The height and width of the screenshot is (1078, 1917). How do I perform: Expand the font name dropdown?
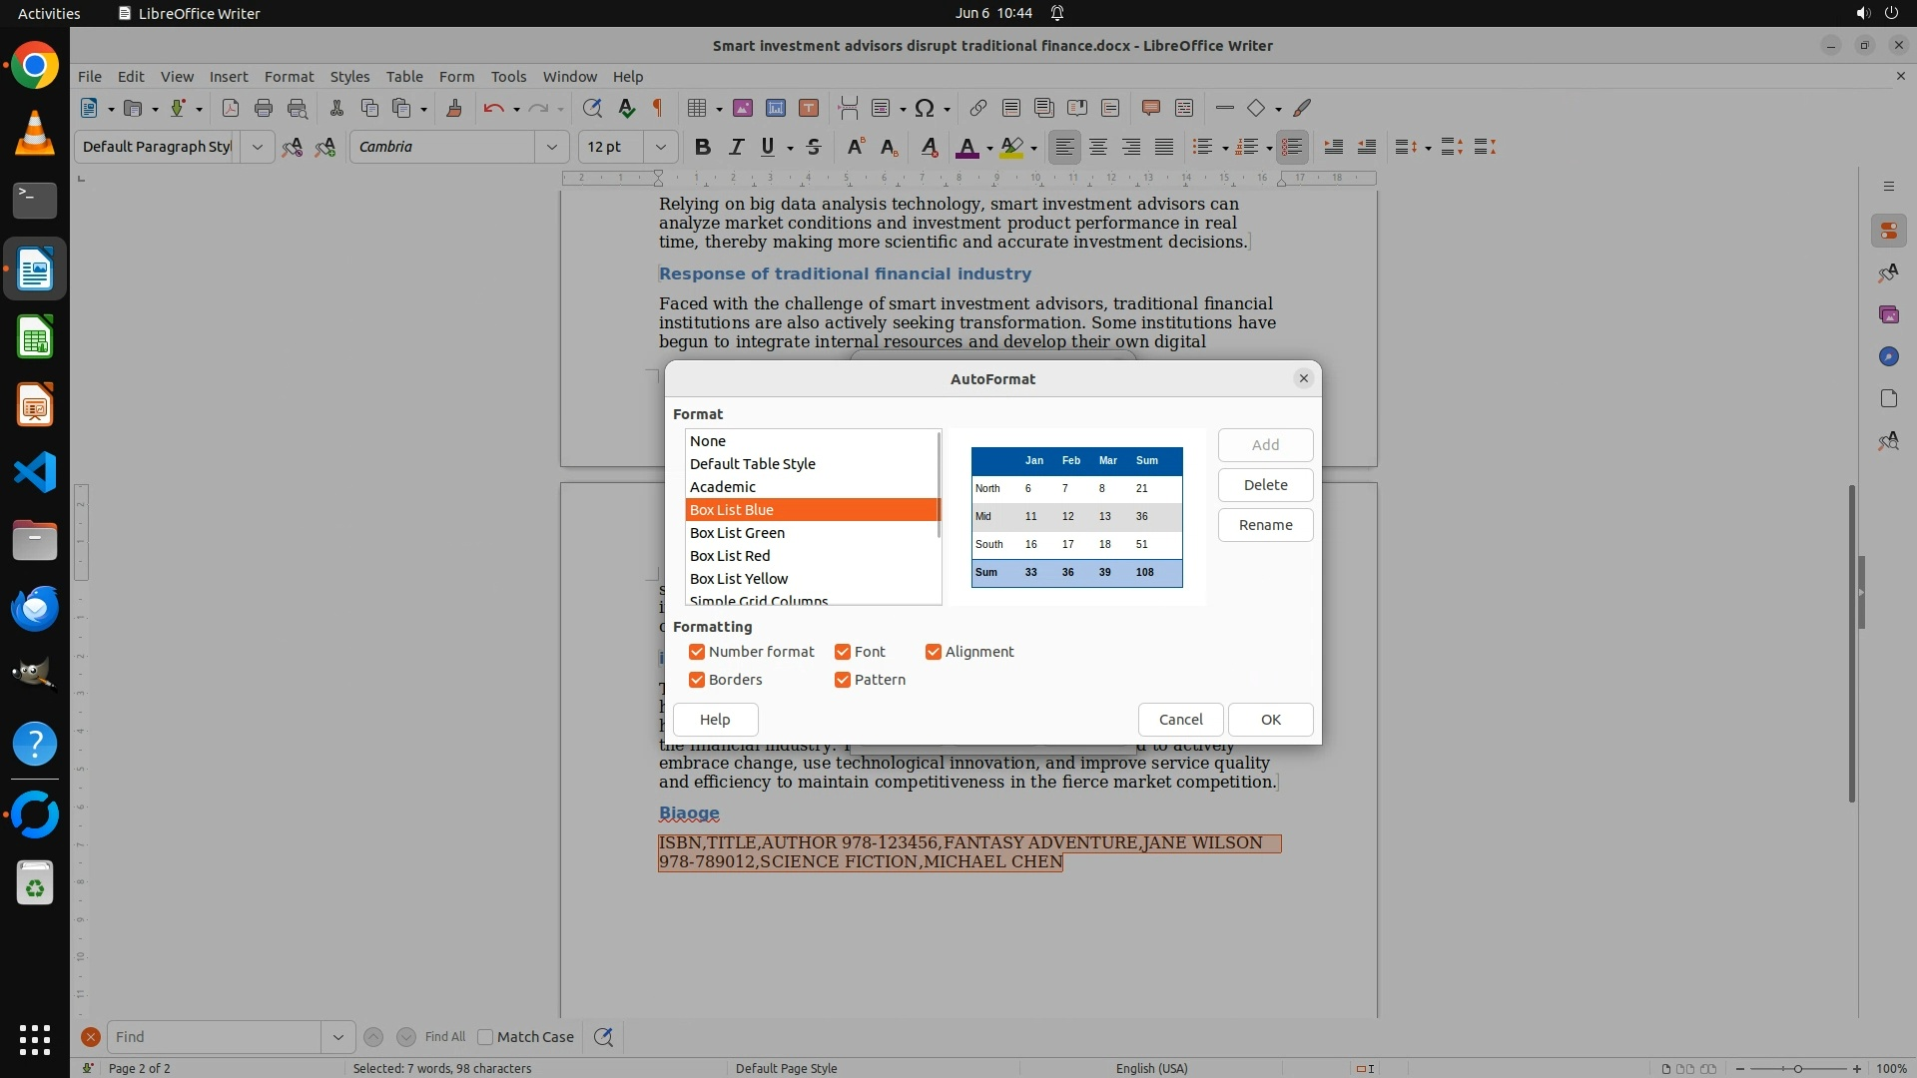[551, 147]
